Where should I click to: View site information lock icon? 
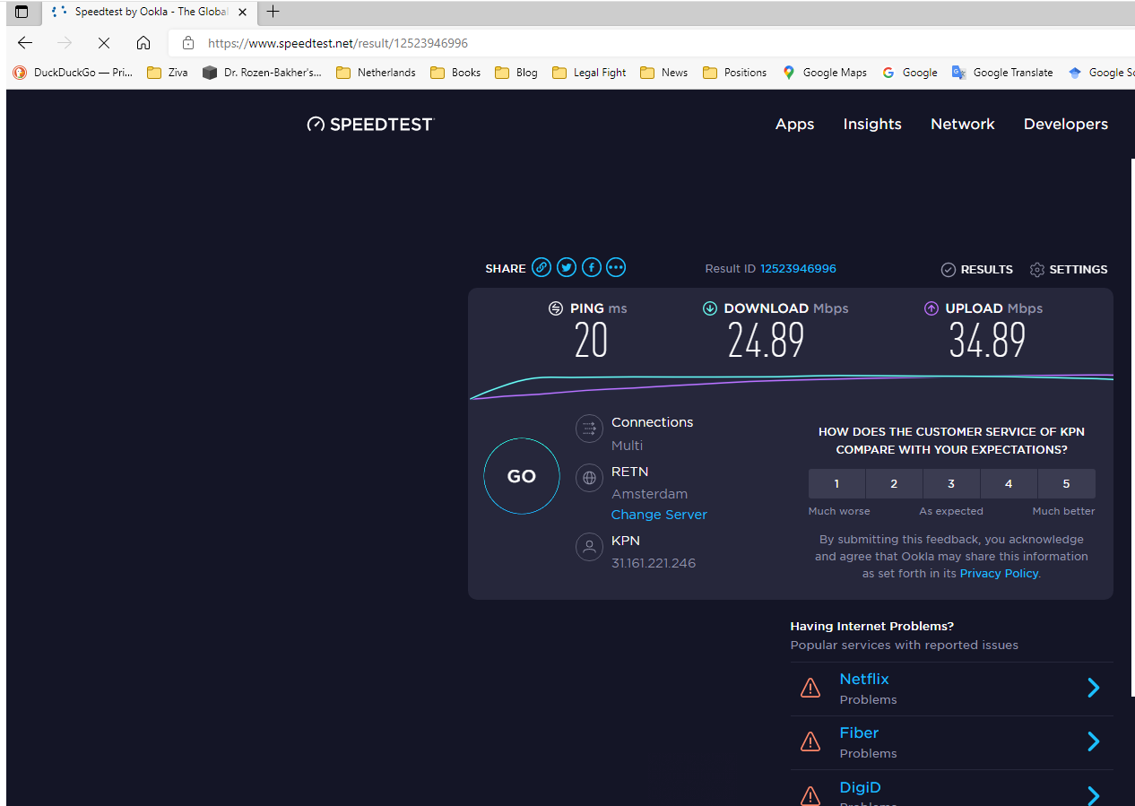pyautogui.click(x=188, y=43)
